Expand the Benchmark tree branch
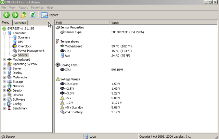219x139 pixels. point(4,109)
